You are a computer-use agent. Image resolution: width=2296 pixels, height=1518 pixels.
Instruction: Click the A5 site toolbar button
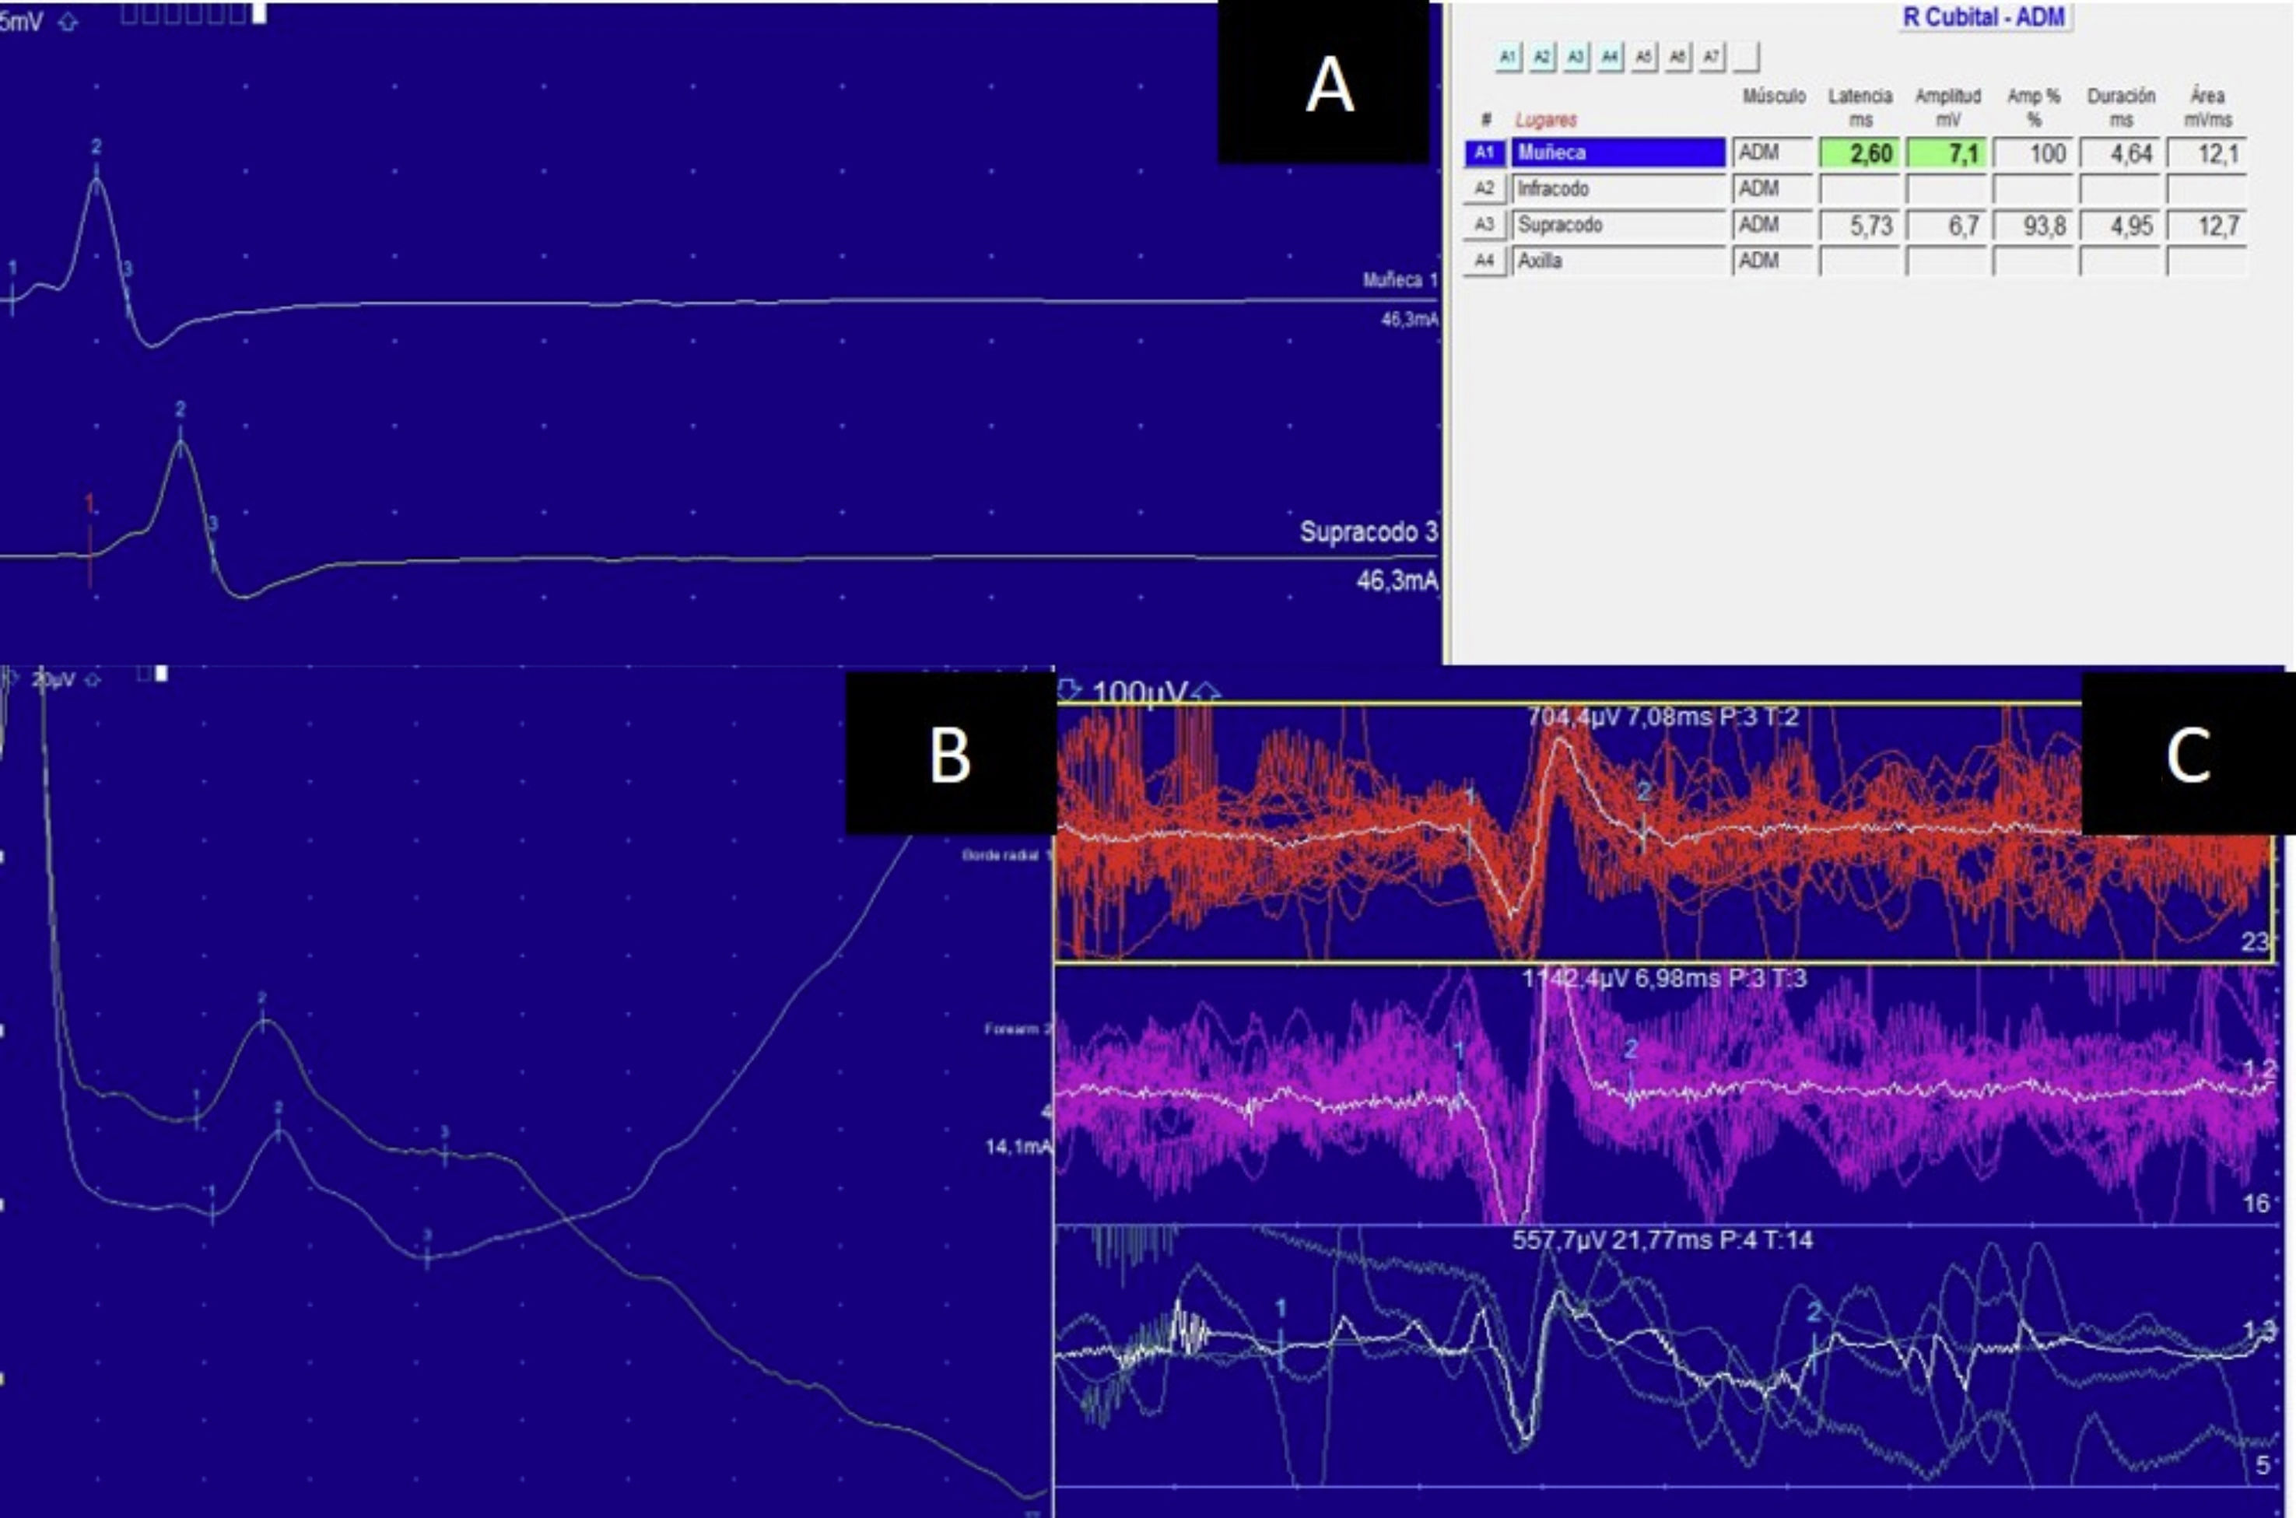[1643, 57]
